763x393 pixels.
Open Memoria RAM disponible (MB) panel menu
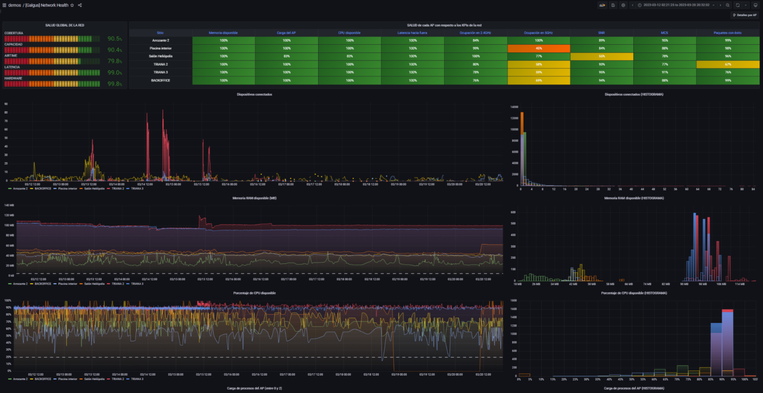[x=254, y=198]
